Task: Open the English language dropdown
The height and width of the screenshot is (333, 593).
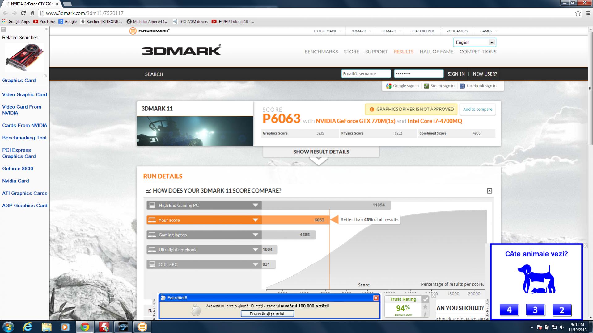Action: [474, 42]
